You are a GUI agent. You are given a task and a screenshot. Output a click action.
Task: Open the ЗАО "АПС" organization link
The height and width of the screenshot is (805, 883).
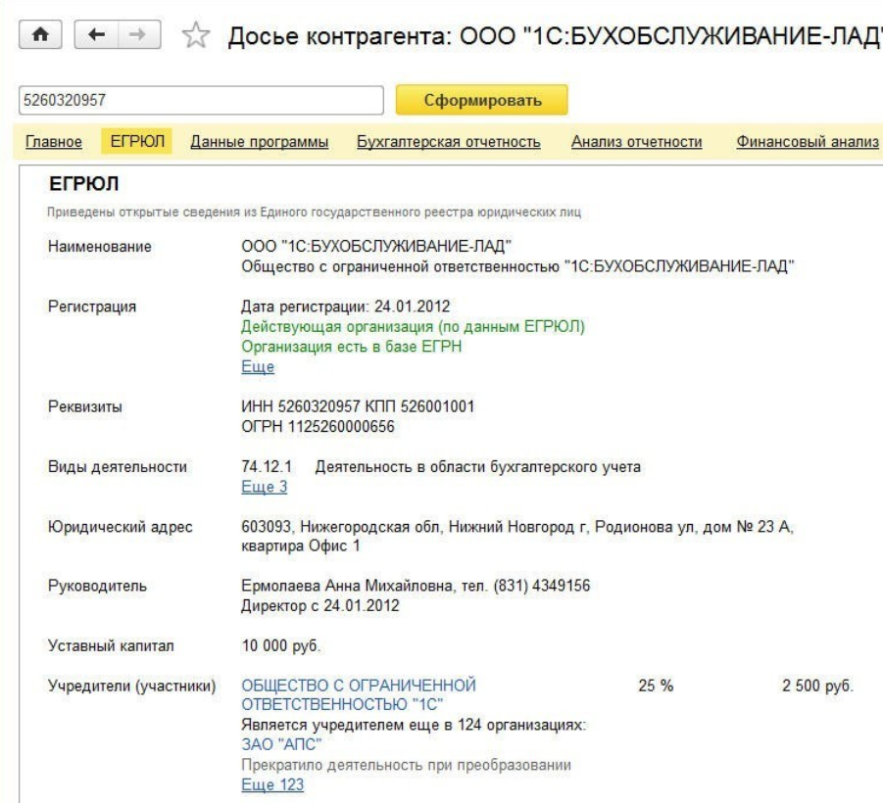pos(281,744)
